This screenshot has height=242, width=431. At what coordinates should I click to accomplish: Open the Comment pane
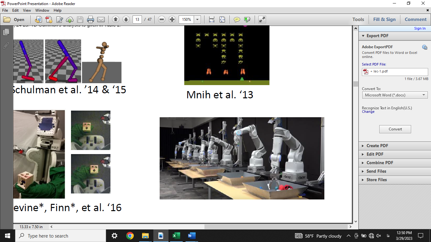coord(416,20)
